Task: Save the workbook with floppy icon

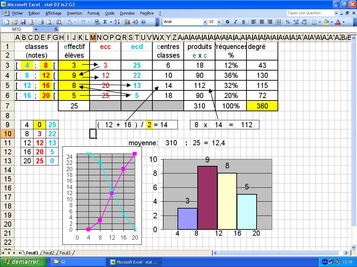Action: coord(23,22)
